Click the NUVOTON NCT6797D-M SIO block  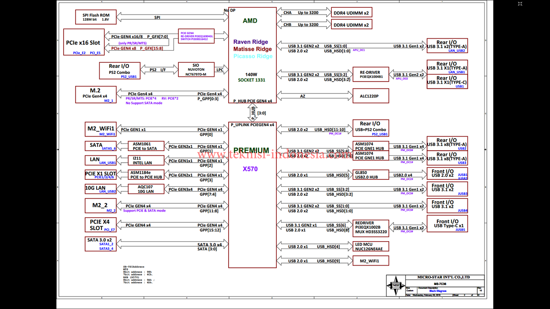196,70
